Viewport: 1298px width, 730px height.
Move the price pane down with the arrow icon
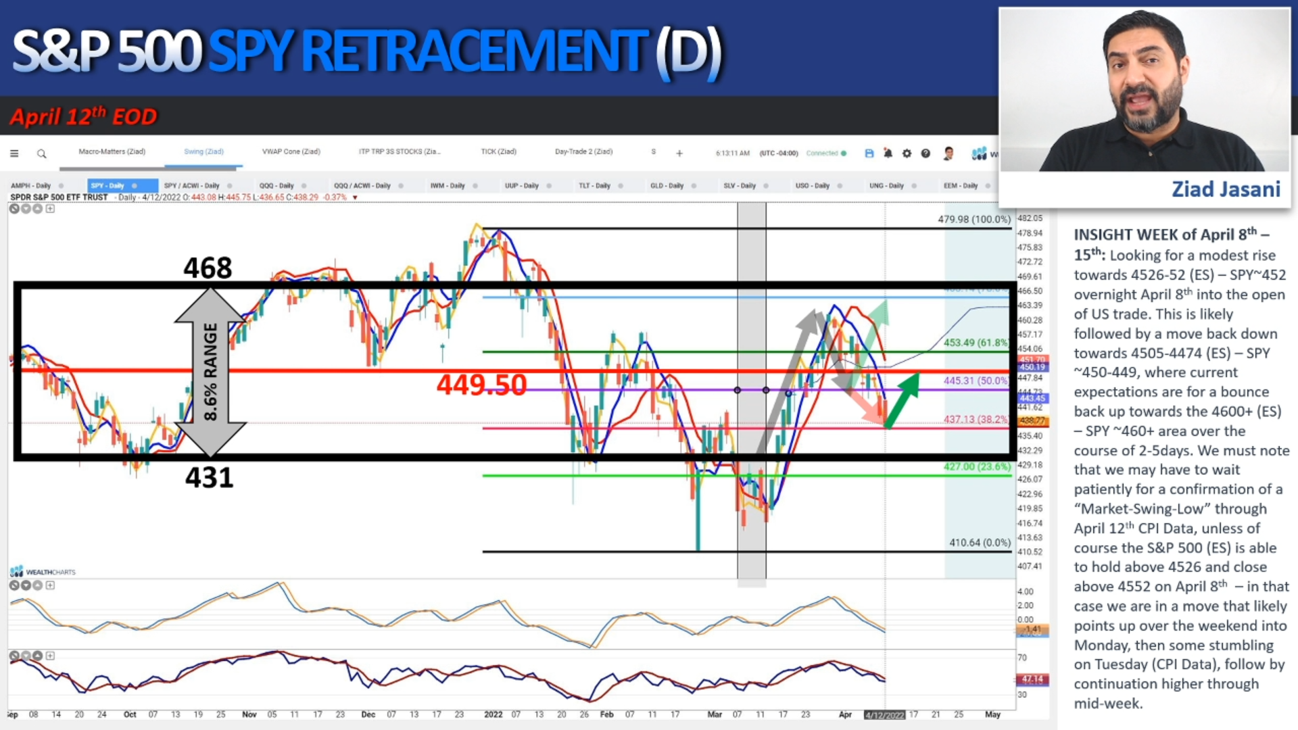click(x=26, y=208)
